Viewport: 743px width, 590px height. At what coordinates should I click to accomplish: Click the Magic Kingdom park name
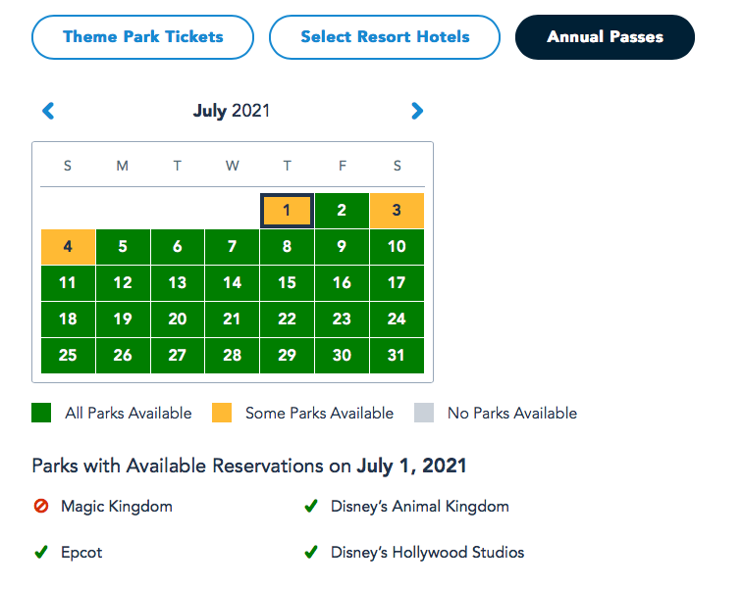click(x=117, y=507)
